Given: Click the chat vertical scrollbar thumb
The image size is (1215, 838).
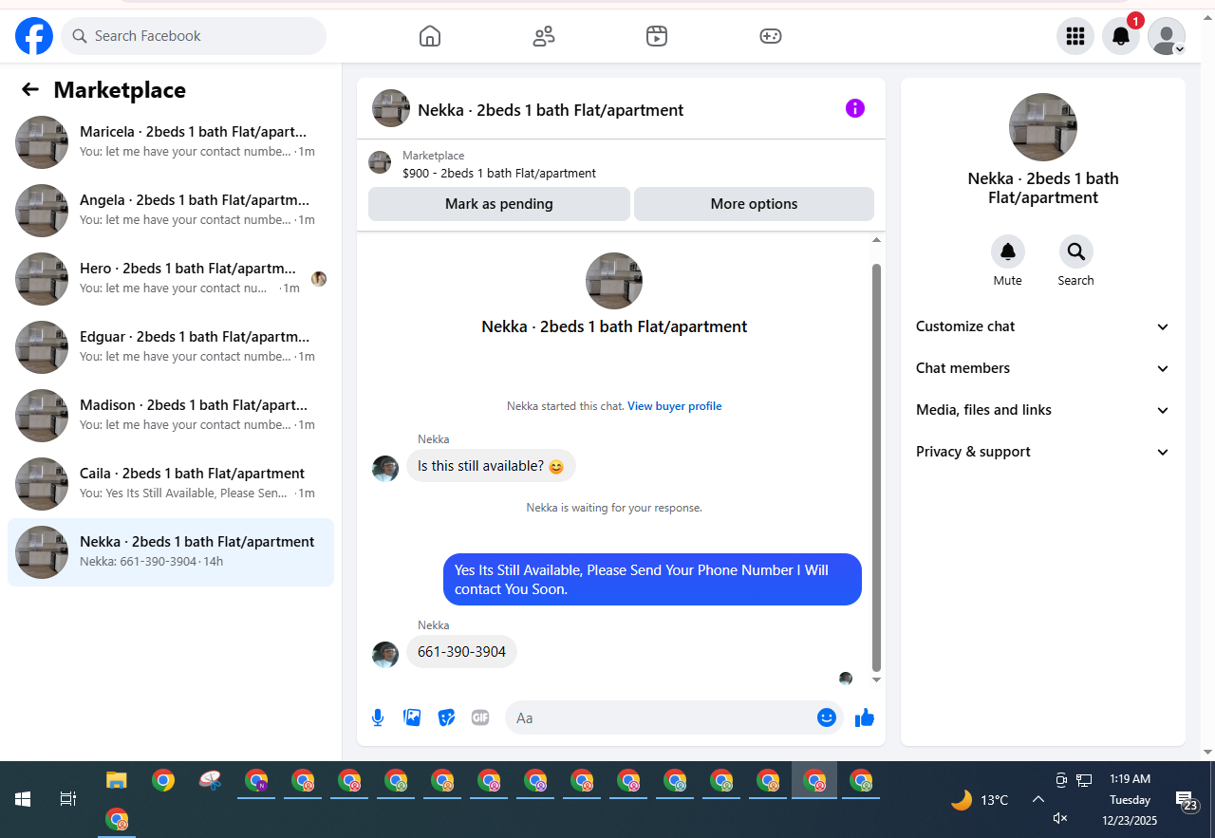Looking at the screenshot, I should pos(876,467).
